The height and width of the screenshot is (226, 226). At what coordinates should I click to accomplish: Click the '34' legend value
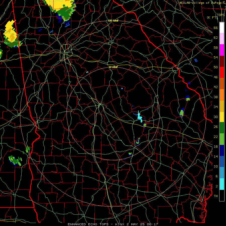[216, 107]
